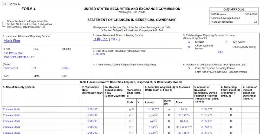The image size is (260, 134).
Task: Select the X beside Form filed by One Reporting Person
Action: [x=189, y=68]
